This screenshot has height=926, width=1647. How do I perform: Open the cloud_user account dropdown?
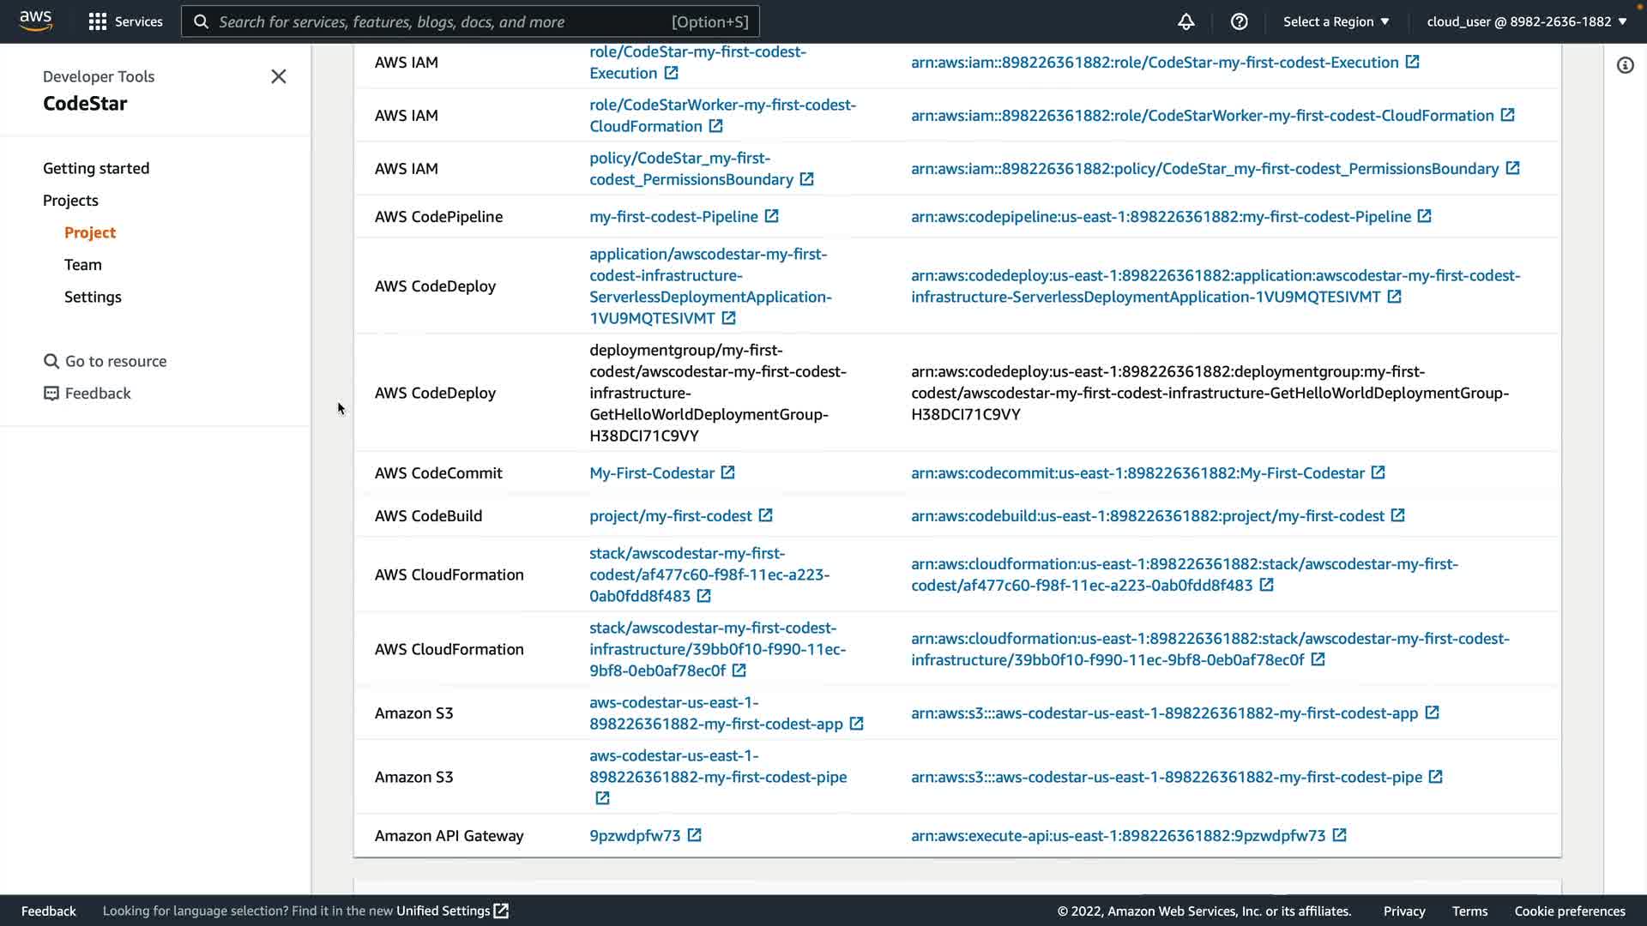point(1526,21)
